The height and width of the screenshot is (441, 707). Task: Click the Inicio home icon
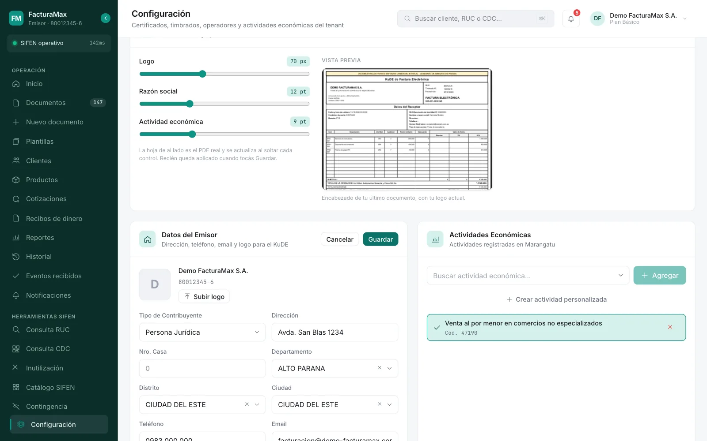tap(16, 84)
